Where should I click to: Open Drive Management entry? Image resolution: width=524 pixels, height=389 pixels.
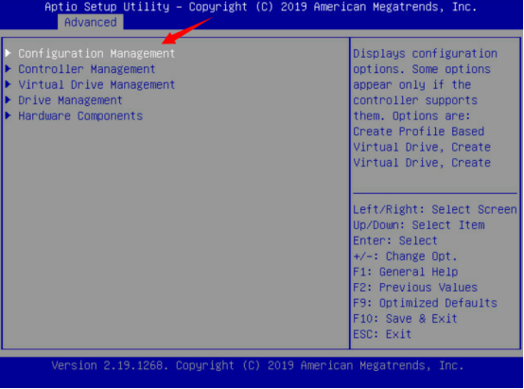71,100
